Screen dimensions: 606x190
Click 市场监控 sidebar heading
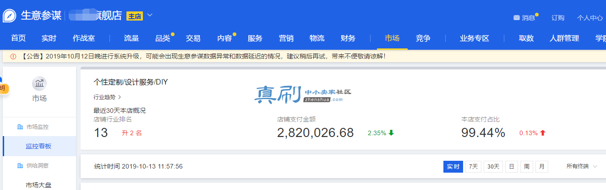pos(38,127)
